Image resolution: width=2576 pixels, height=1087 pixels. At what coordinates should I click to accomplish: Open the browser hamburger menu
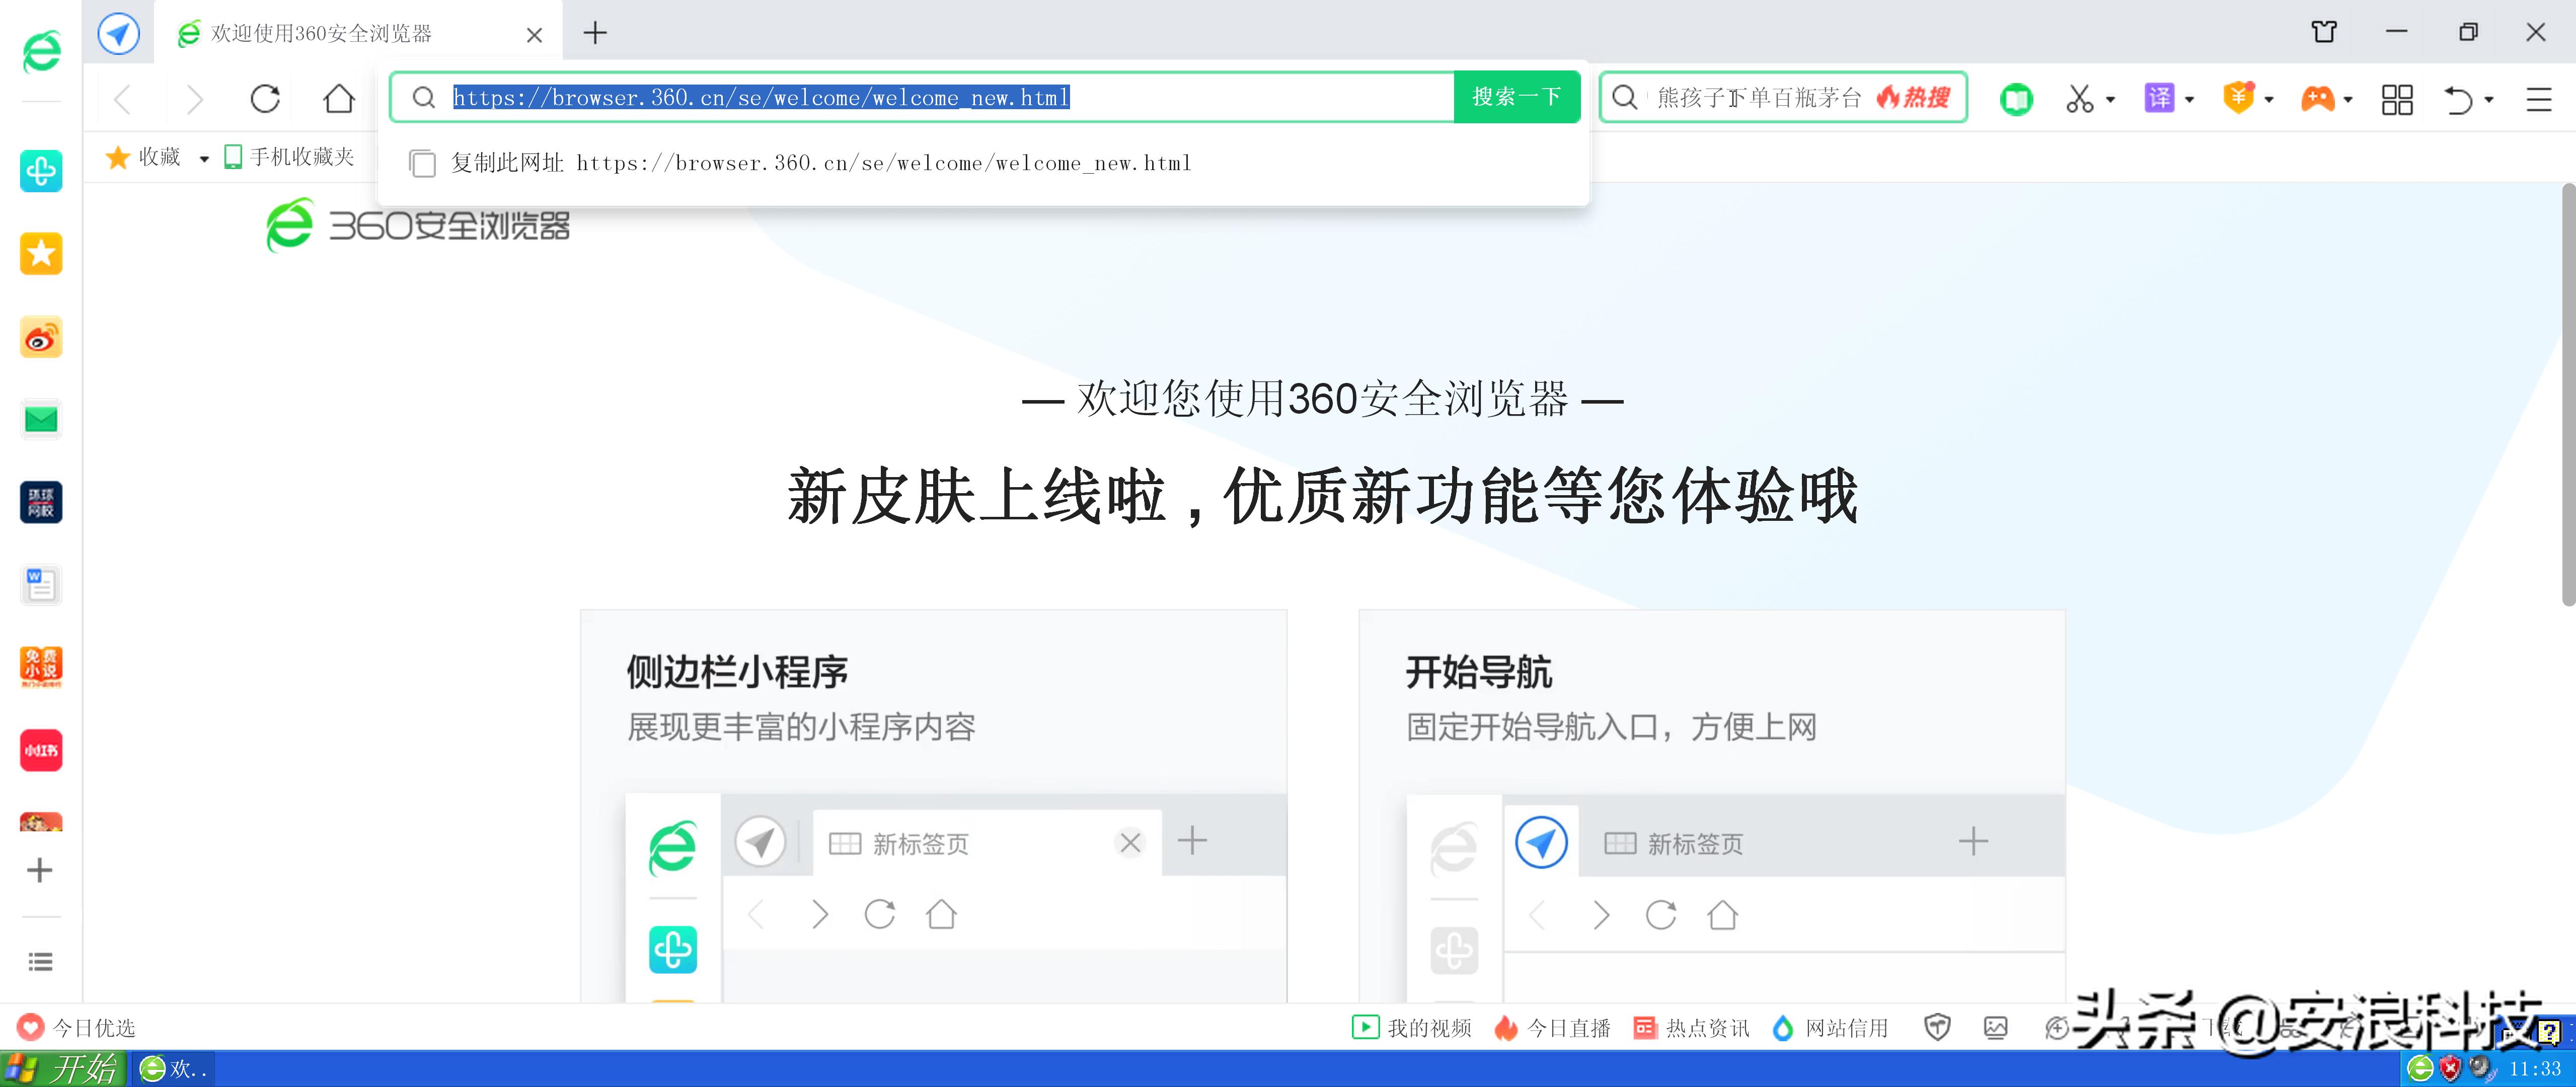pyautogui.click(x=2540, y=99)
